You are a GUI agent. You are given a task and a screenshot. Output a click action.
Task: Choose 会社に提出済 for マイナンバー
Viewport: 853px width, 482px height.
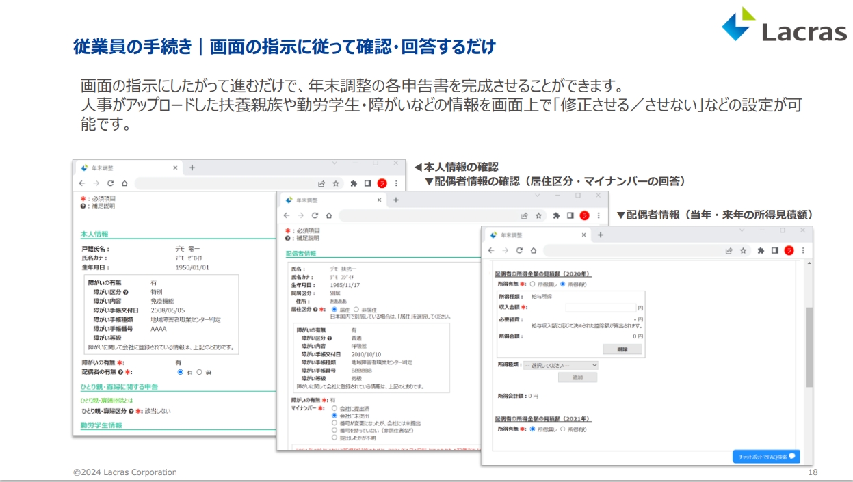pos(334,408)
